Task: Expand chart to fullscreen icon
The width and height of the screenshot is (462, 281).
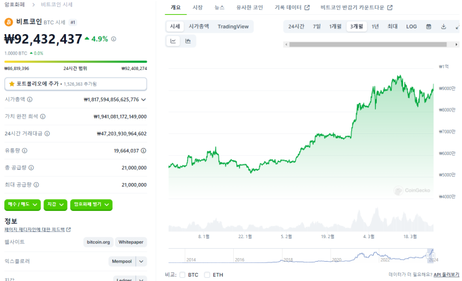Action: pyautogui.click(x=458, y=27)
